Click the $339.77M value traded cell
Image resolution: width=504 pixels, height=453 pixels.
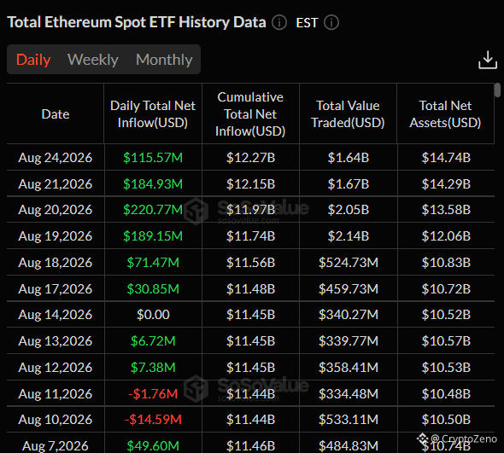point(349,341)
